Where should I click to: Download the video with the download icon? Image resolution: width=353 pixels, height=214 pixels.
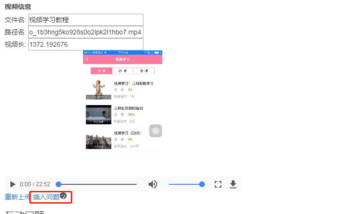(x=233, y=184)
